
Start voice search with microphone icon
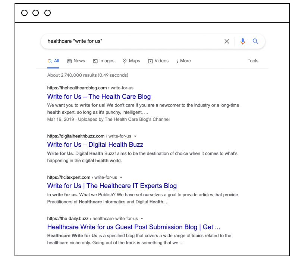click(243, 41)
